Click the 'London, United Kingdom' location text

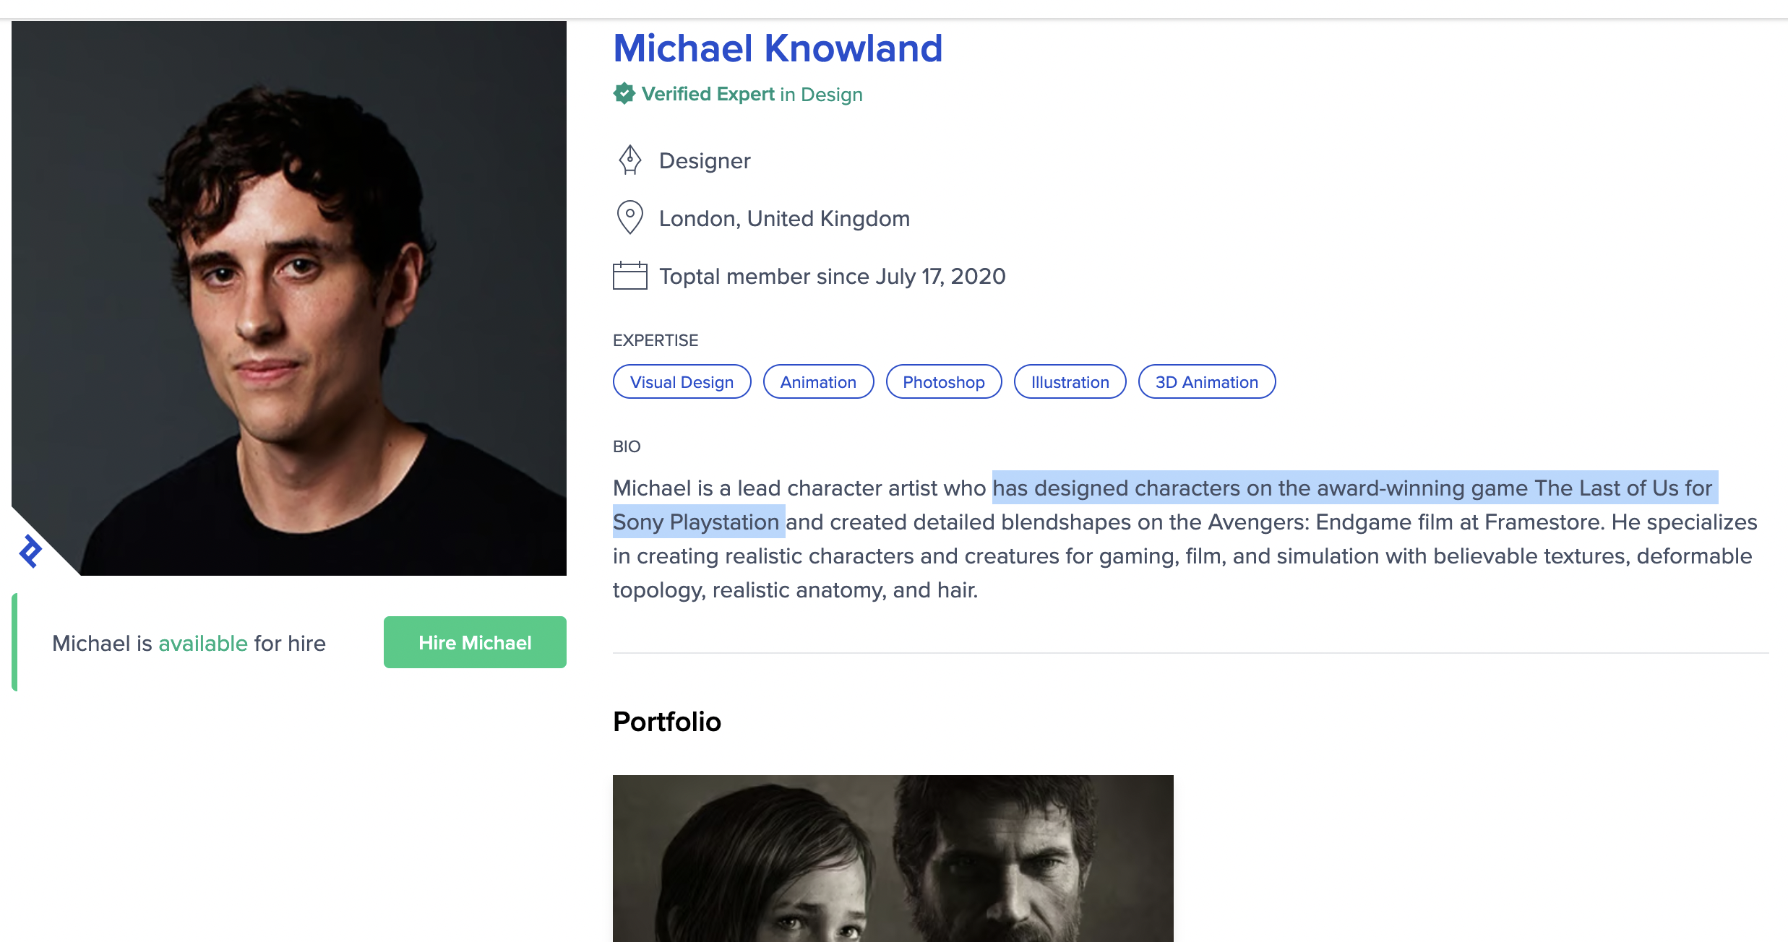pos(784,218)
